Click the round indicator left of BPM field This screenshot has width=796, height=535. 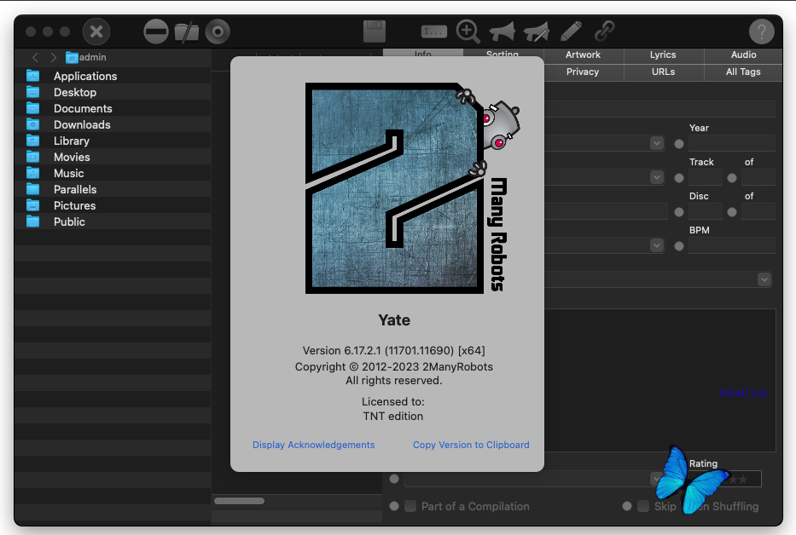click(679, 246)
